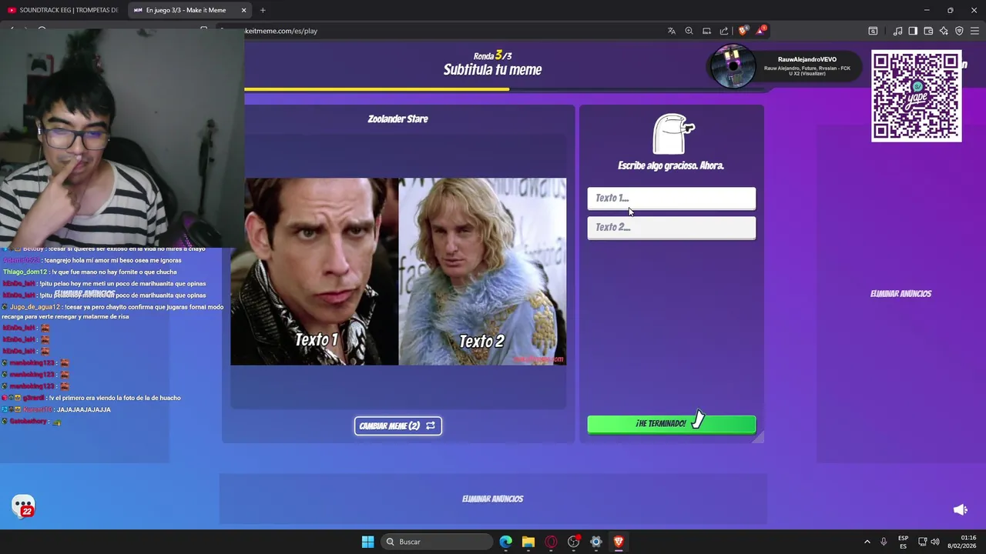Screen dimensions: 986x554
Task: Click the install app icon in address bar
Action: point(706,31)
